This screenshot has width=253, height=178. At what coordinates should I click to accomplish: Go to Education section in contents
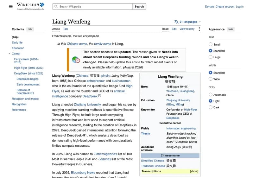click(18, 48)
